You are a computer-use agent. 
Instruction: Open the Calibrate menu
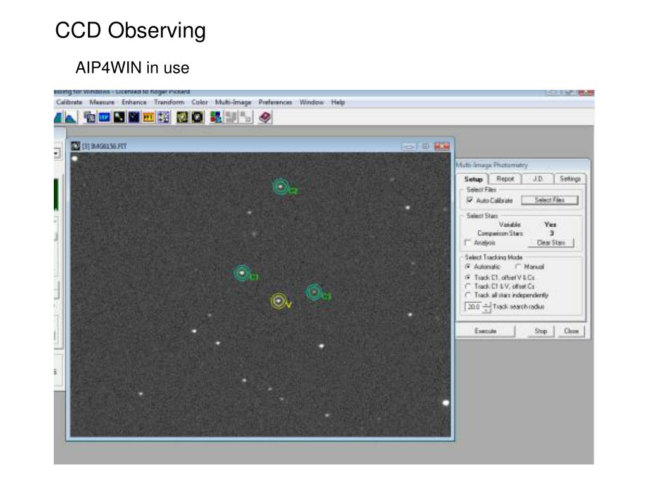(70, 102)
